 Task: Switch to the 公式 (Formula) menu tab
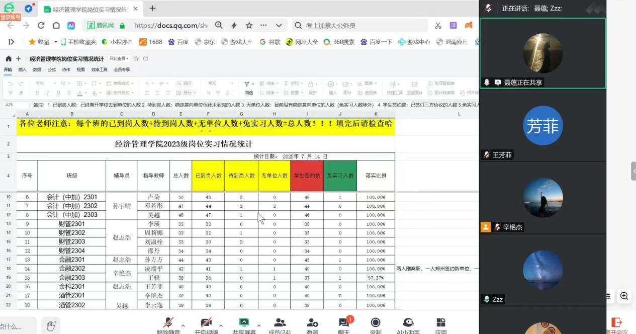point(51,70)
